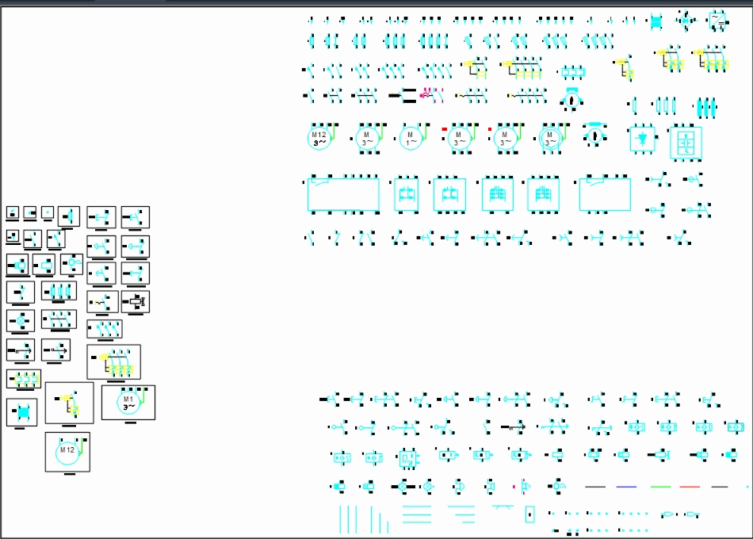This screenshot has width=753, height=539.
Task: Click the green line sample at bottom right
Action: pos(660,487)
